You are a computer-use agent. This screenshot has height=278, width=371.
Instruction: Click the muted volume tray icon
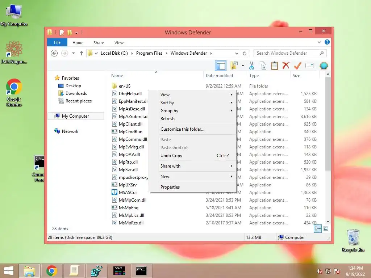319,271
